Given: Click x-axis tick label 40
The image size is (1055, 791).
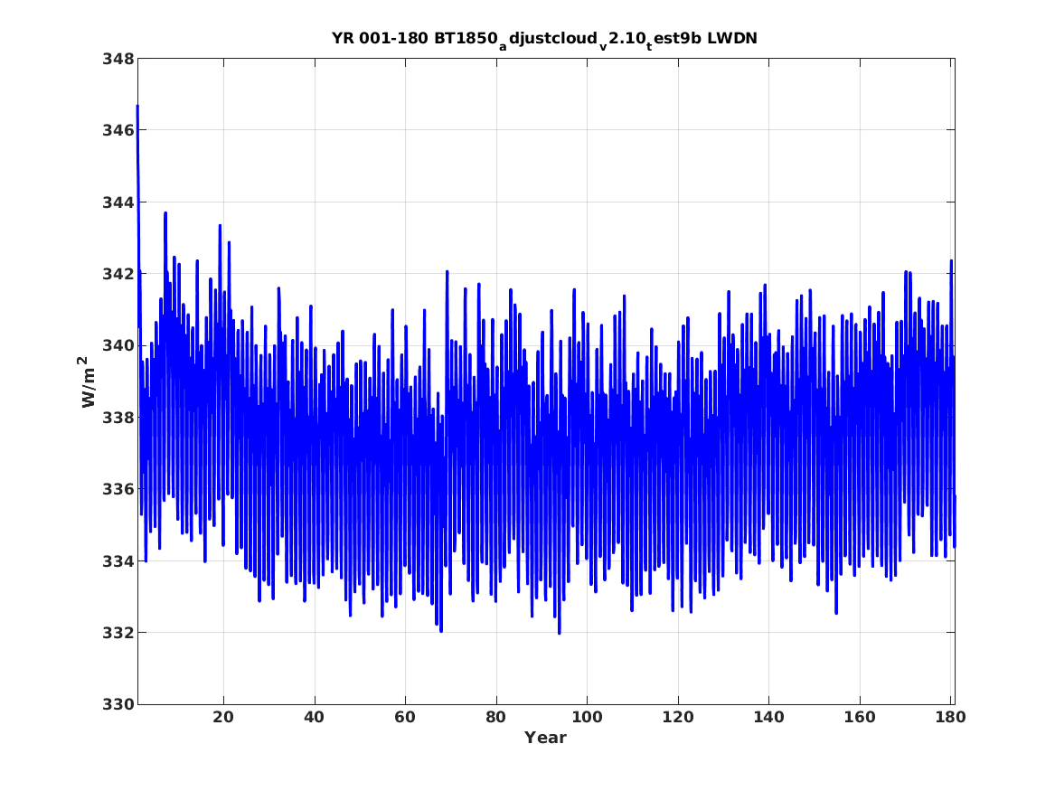Looking at the screenshot, I should (x=315, y=718).
